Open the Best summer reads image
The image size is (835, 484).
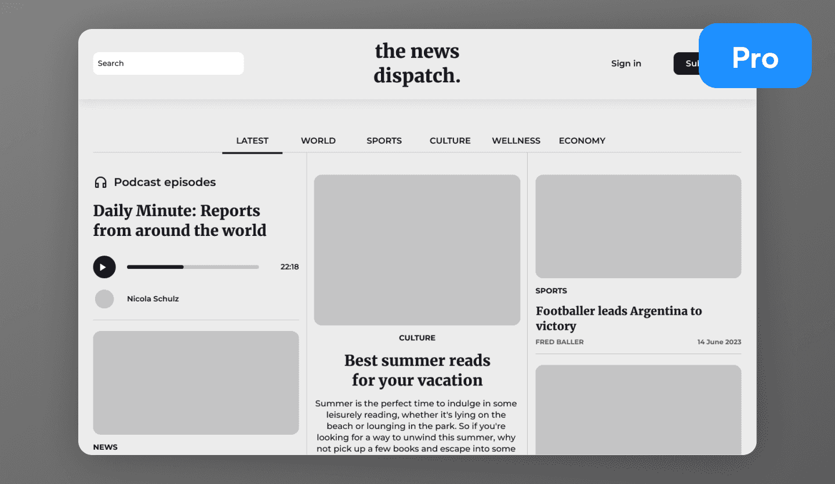click(x=417, y=250)
